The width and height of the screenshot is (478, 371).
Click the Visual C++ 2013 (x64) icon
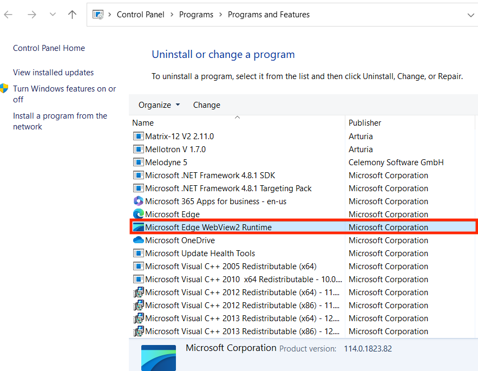coord(139,318)
